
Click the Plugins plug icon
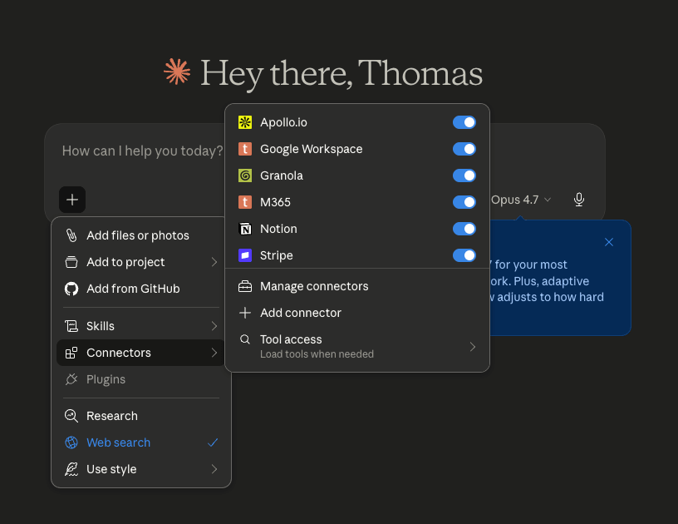[71, 379]
